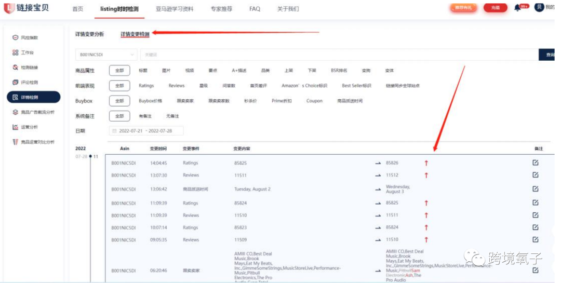
Task: Filter by 链接同步全球站点
Action: (403, 86)
